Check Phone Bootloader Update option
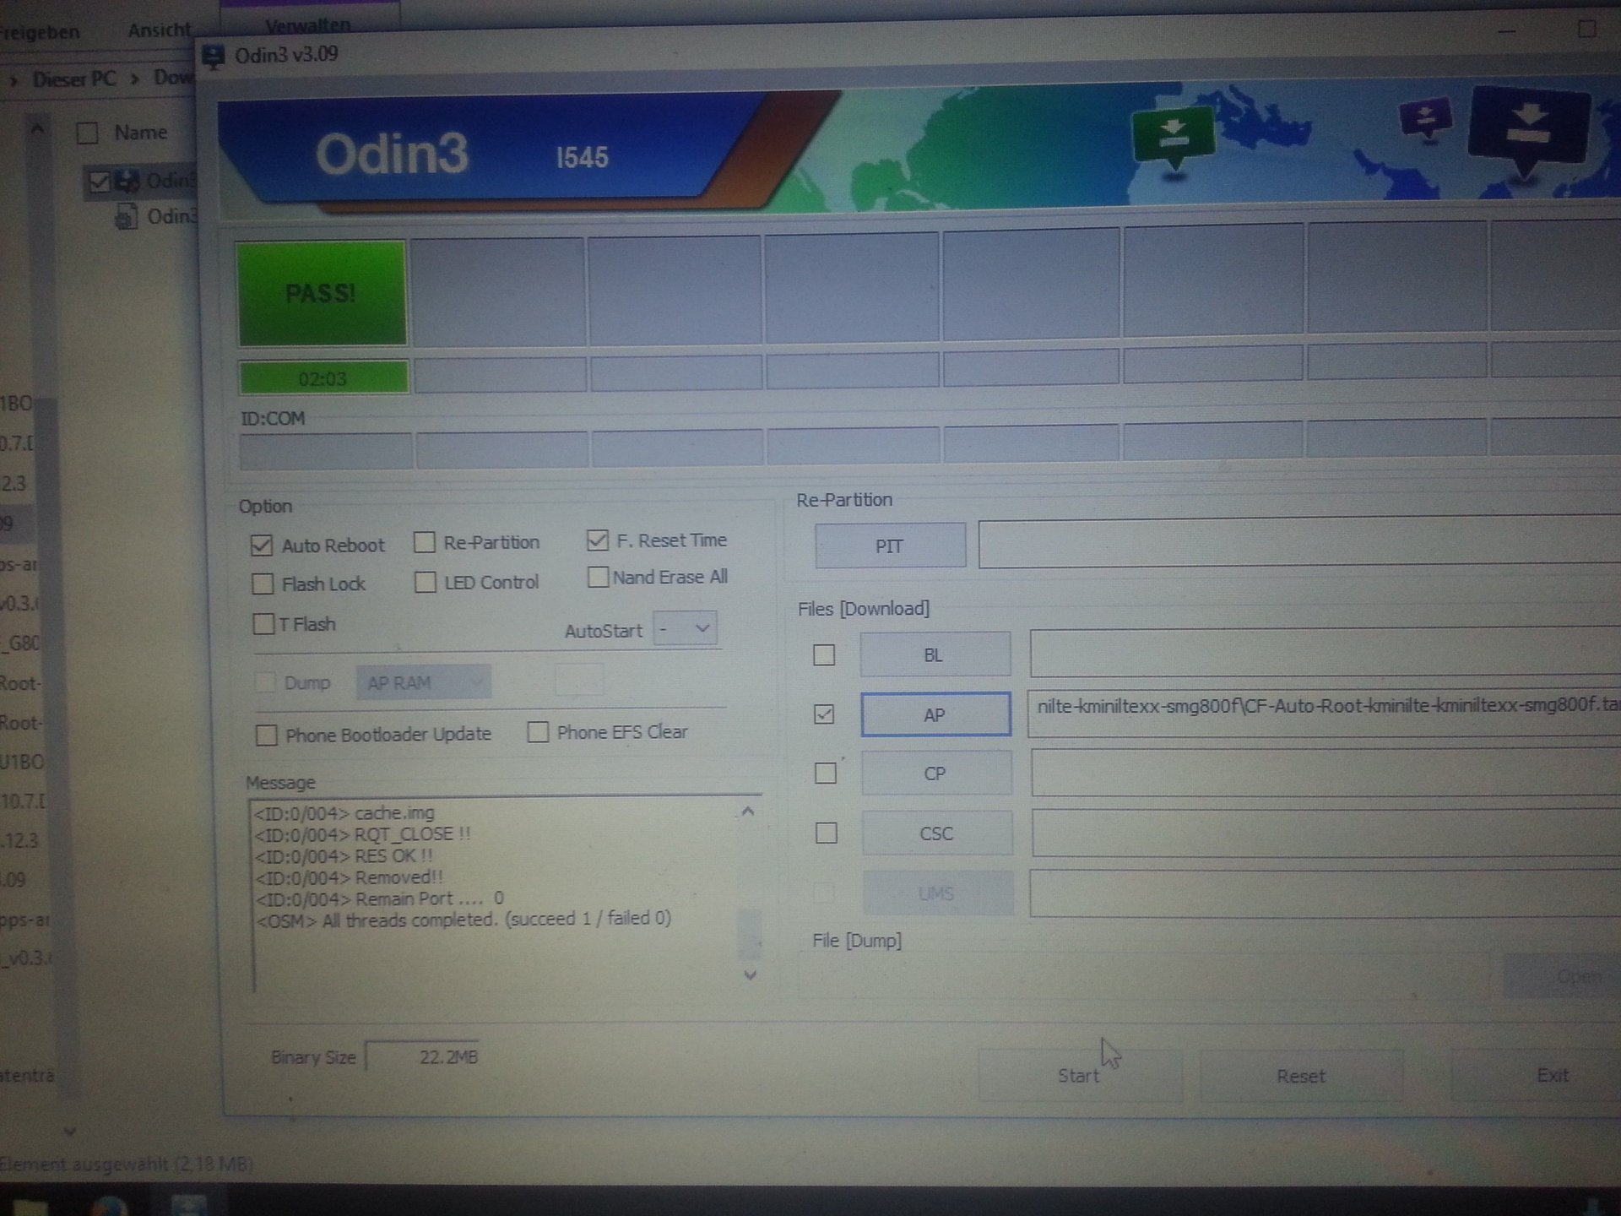This screenshot has height=1216, width=1621. click(266, 735)
